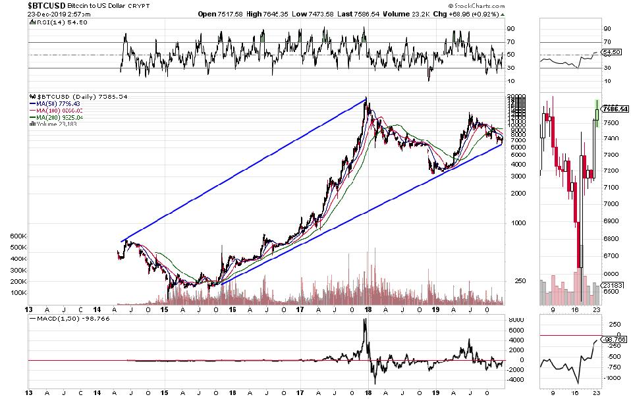Select the MA(50) blue line swatch
This screenshot has height=399, width=631.
point(31,103)
